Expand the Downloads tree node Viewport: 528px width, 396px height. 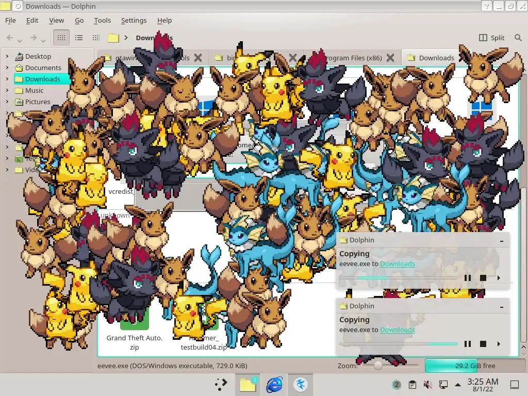click(7, 79)
